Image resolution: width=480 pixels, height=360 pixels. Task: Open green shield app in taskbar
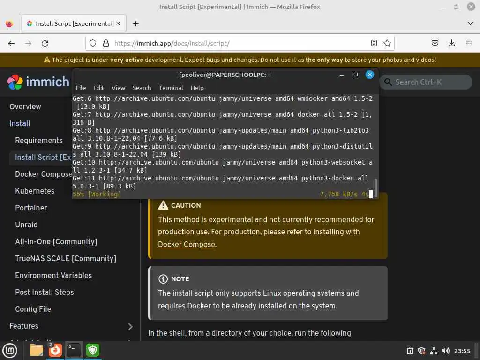[x=93, y=350]
